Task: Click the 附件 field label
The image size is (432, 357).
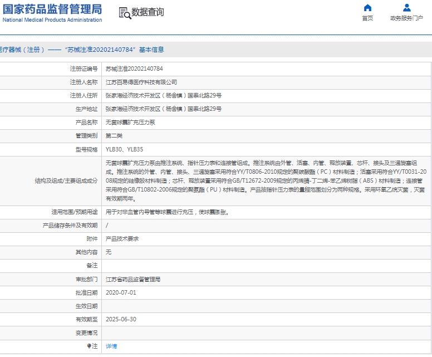Action: (x=92, y=239)
